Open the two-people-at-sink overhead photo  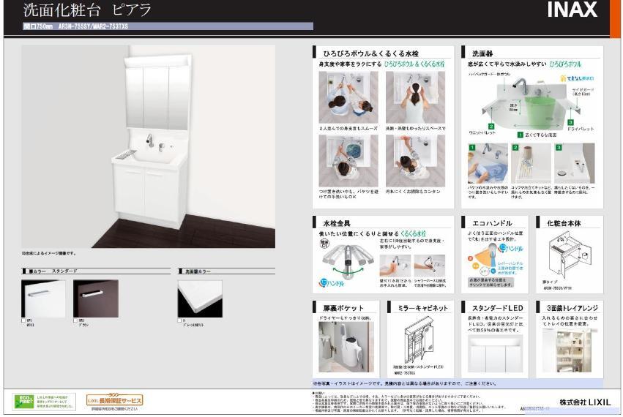tap(348, 98)
